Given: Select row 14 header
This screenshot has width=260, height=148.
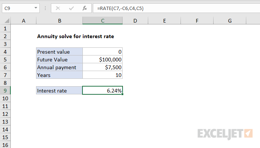Looking at the screenshot, I should (5, 129).
